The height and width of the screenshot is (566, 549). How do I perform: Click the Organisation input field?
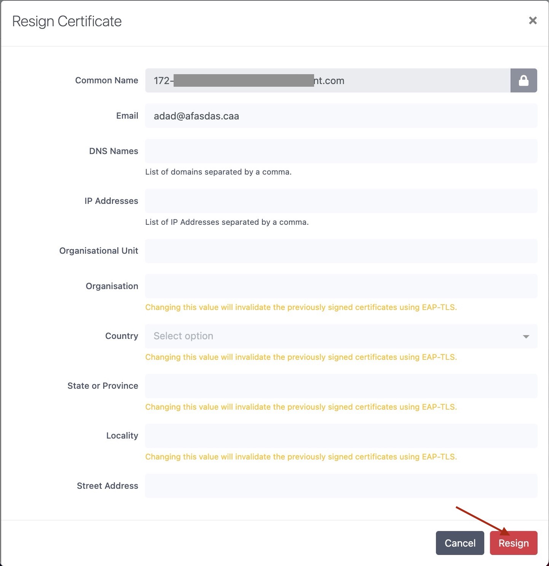pyautogui.click(x=341, y=286)
